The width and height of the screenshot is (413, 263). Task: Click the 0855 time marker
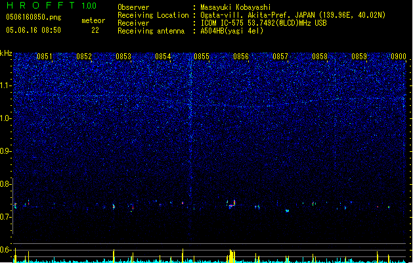pyautogui.click(x=202, y=57)
